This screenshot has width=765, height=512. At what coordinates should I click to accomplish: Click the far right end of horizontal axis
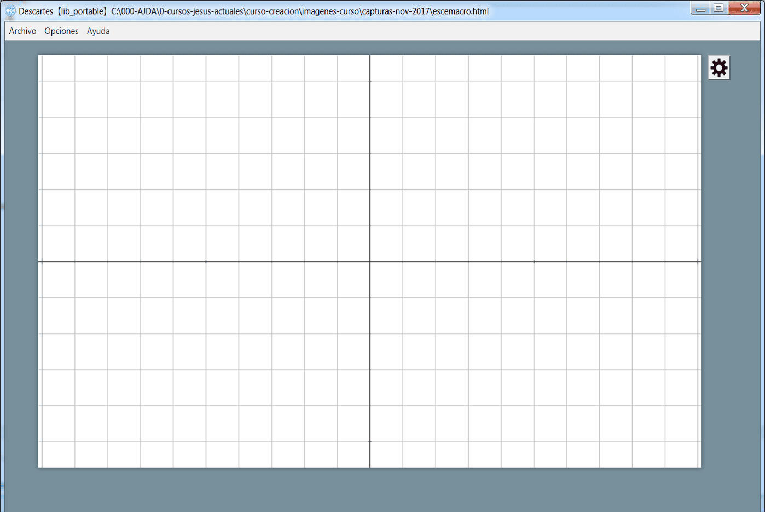coord(698,262)
